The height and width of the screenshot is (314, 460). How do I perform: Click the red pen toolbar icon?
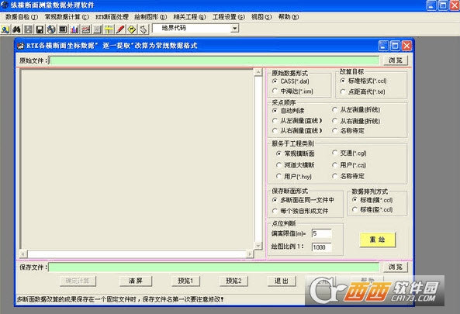120,29
